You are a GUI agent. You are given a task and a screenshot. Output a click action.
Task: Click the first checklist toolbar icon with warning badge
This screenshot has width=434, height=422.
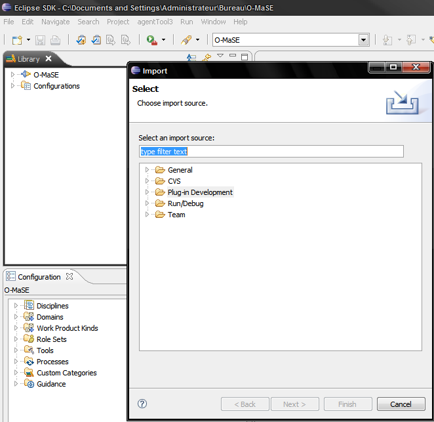(x=81, y=40)
